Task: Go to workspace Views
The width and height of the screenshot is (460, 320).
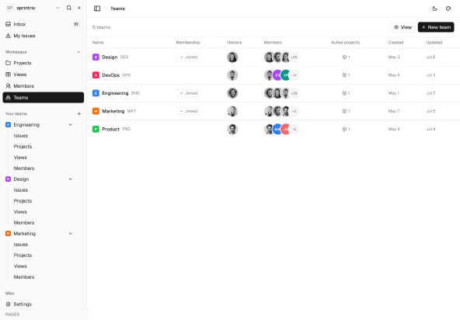Action: pyautogui.click(x=44, y=75)
